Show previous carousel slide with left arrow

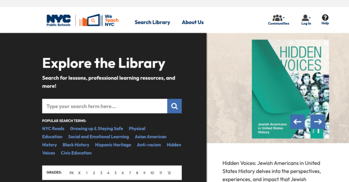[297, 122]
